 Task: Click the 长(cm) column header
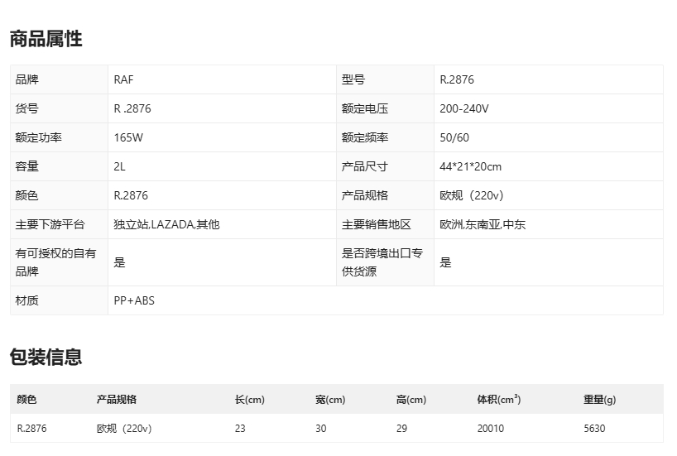[x=249, y=400]
